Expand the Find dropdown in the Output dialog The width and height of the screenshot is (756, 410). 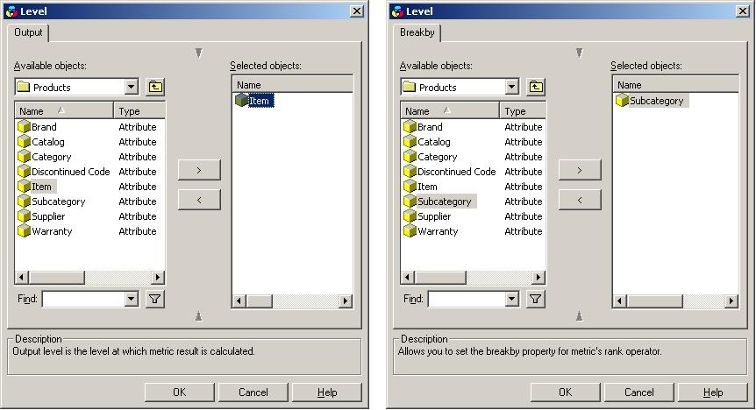132,299
